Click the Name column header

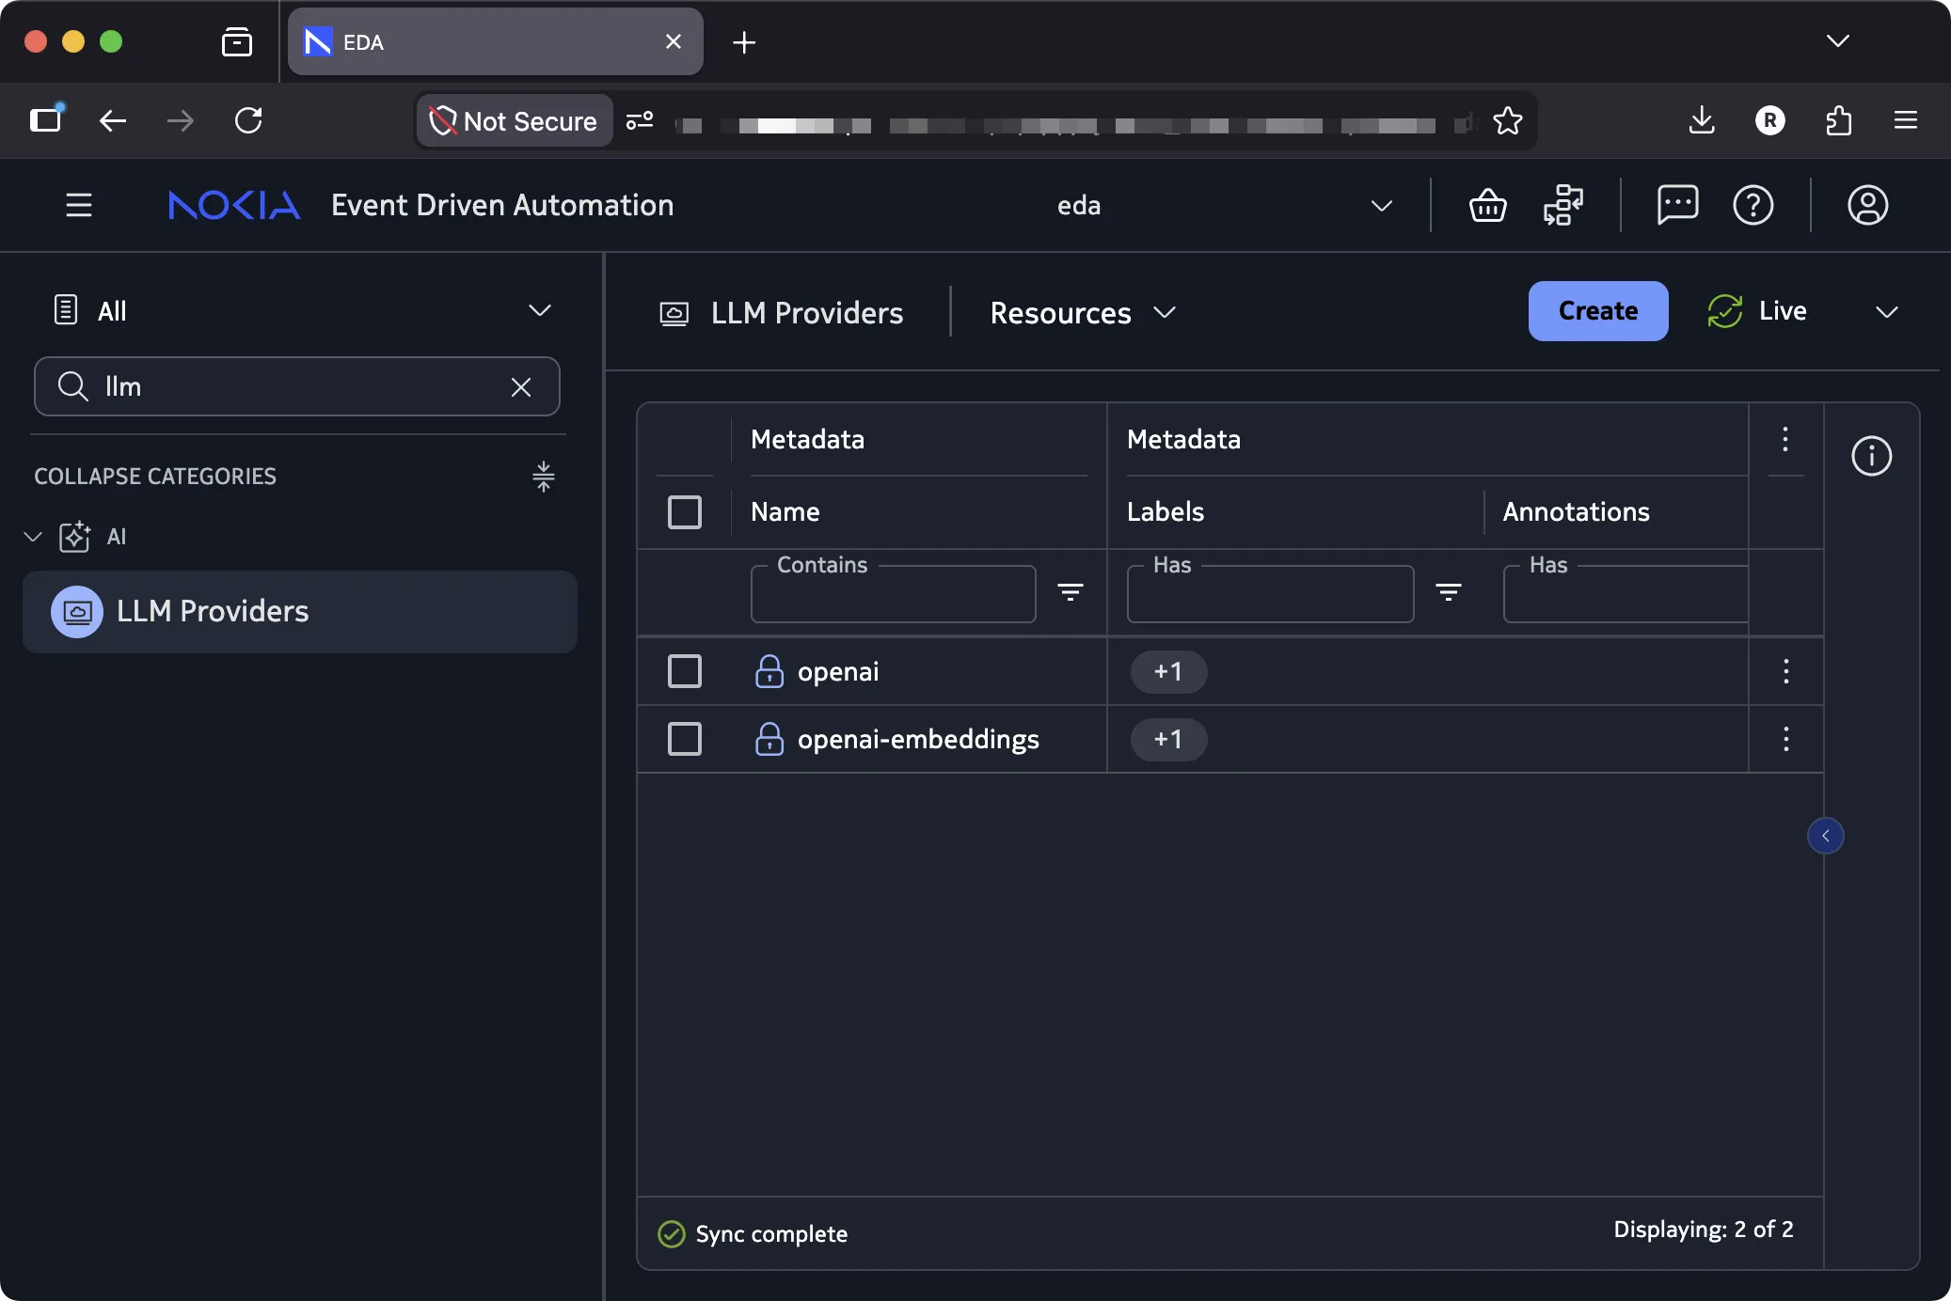(x=785, y=511)
